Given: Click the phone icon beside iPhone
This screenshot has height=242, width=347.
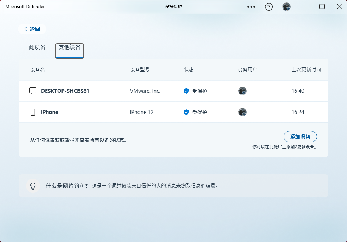Looking at the screenshot, I should pyautogui.click(x=33, y=112).
